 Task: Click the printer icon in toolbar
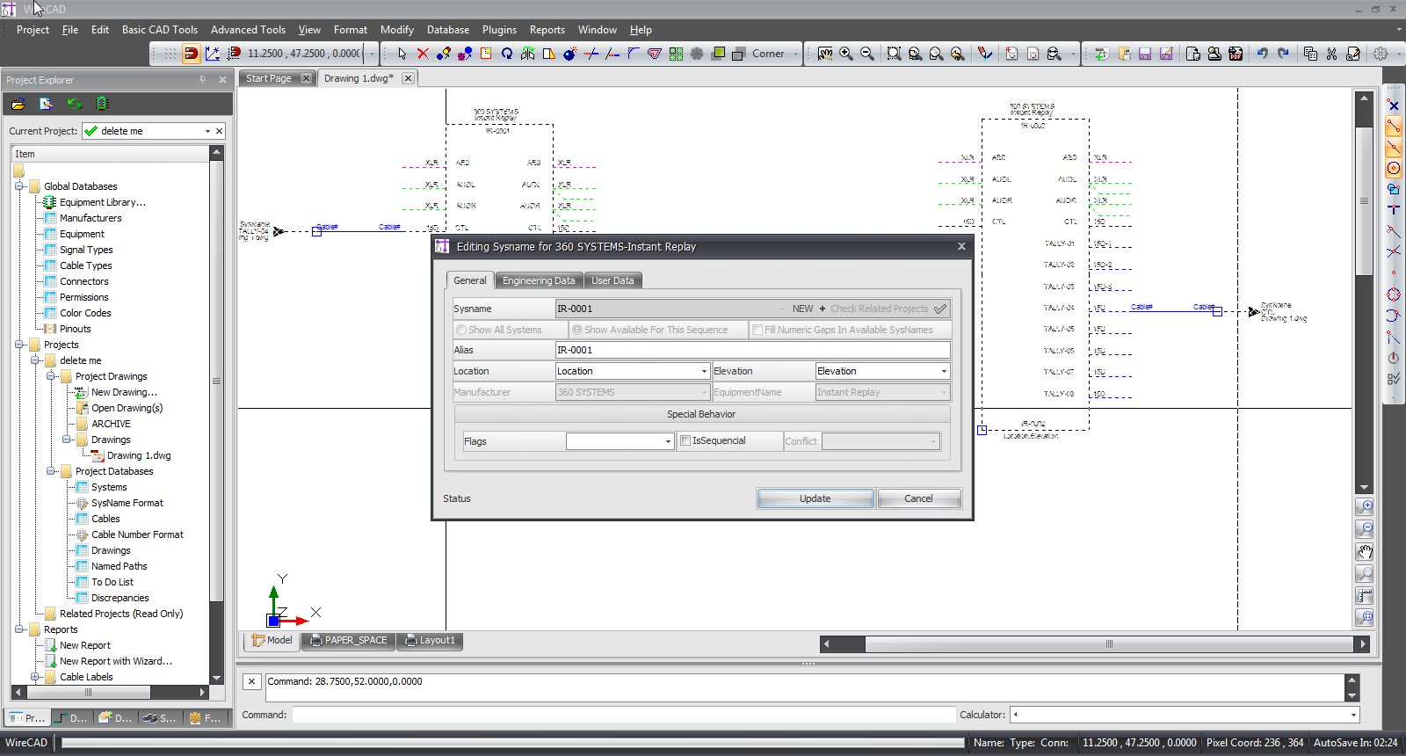(x=1214, y=54)
